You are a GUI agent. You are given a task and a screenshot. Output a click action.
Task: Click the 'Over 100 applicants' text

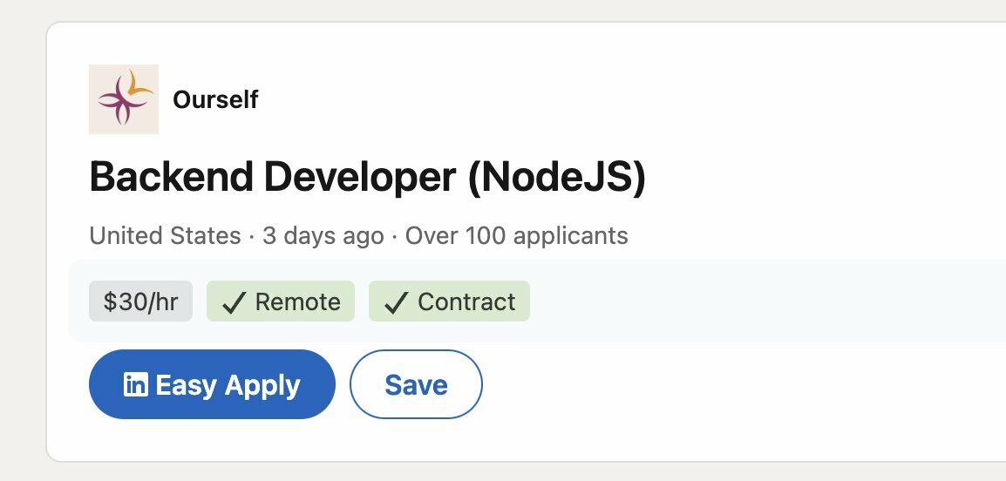[516, 235]
